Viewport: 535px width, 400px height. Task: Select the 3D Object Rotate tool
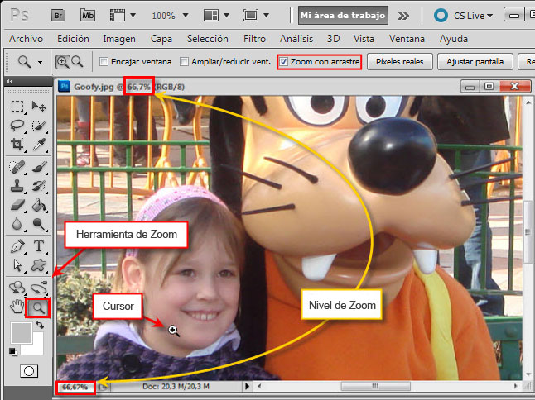click(x=17, y=288)
